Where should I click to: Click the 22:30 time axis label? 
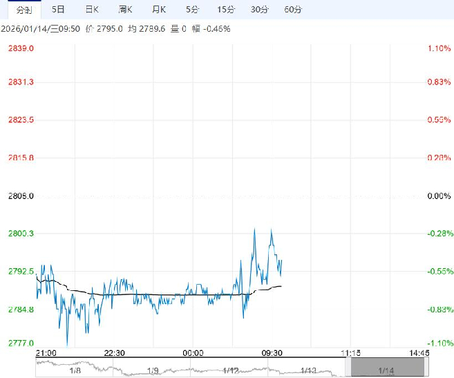click(x=115, y=353)
